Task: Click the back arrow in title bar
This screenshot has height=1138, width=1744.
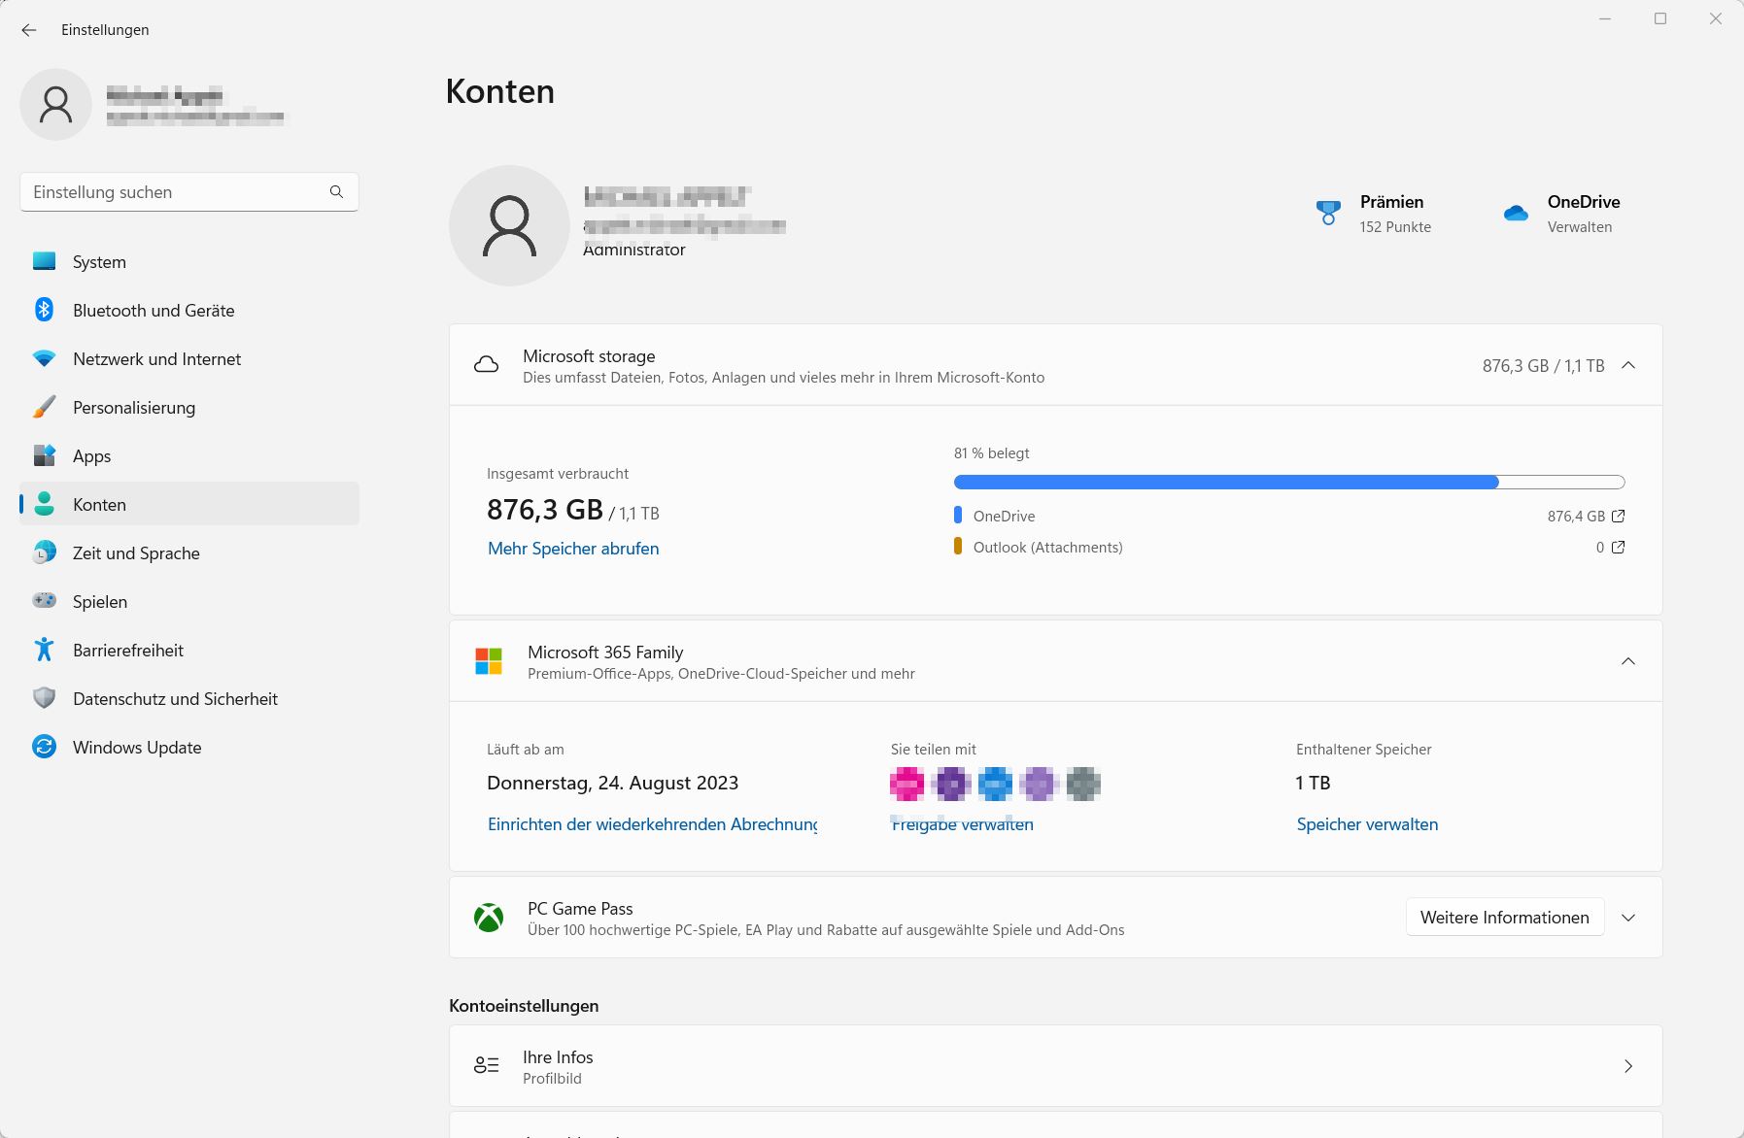Action: click(x=29, y=30)
